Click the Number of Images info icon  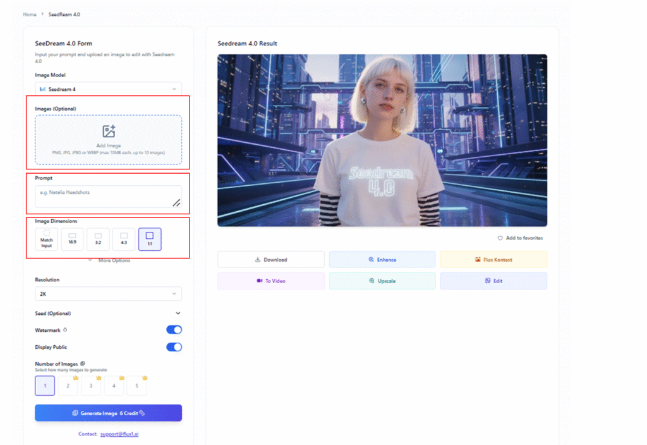(x=83, y=363)
